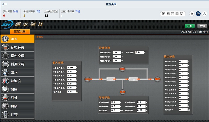Click the A相输入电压 value field

tap(71, 68)
